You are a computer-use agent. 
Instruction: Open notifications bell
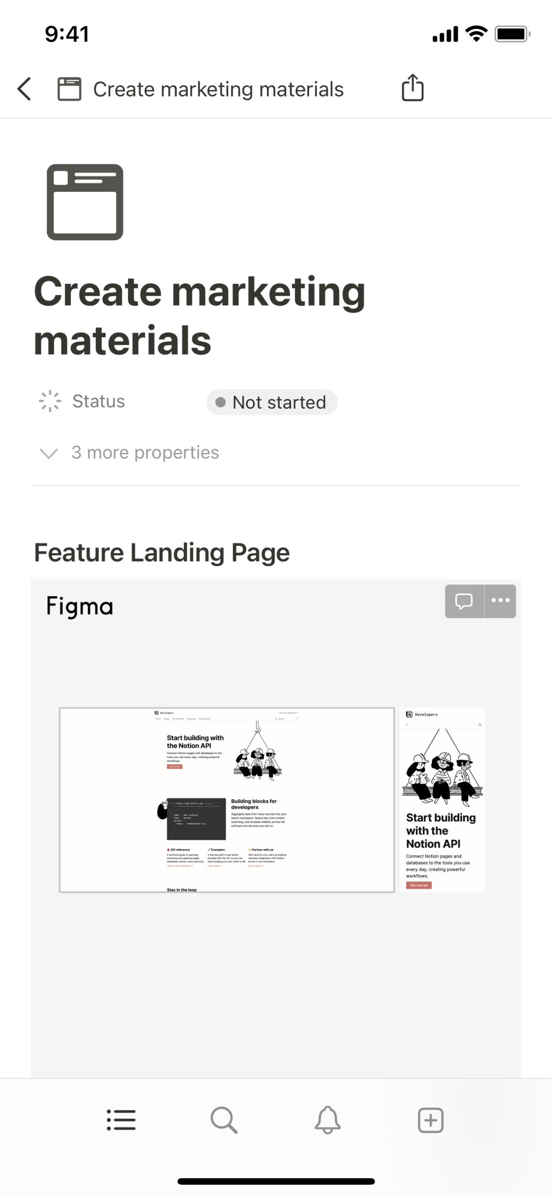point(328,1120)
